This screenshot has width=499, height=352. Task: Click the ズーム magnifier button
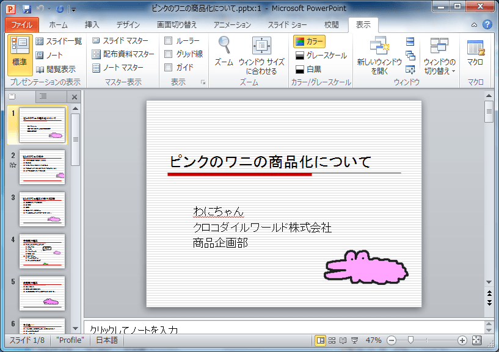point(224,51)
